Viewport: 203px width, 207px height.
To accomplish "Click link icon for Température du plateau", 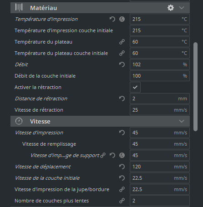I will (x=122, y=42).
